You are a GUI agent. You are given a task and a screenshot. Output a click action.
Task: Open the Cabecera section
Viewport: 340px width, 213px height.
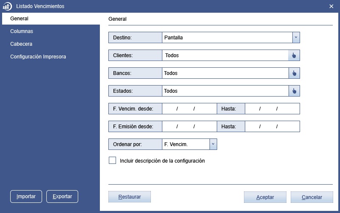point(21,44)
